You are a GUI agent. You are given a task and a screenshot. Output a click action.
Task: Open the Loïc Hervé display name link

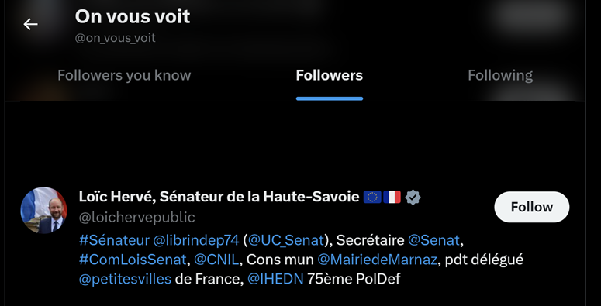point(219,197)
